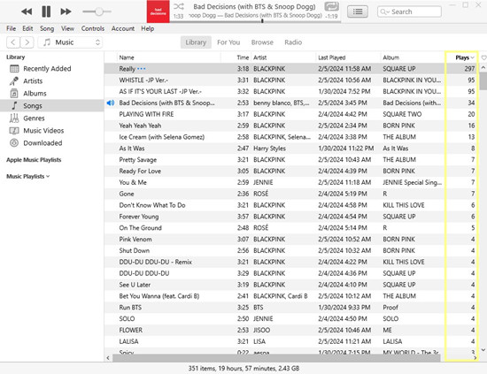
Task: Select the Harry Styles artist cell
Action: pyautogui.click(x=269, y=149)
